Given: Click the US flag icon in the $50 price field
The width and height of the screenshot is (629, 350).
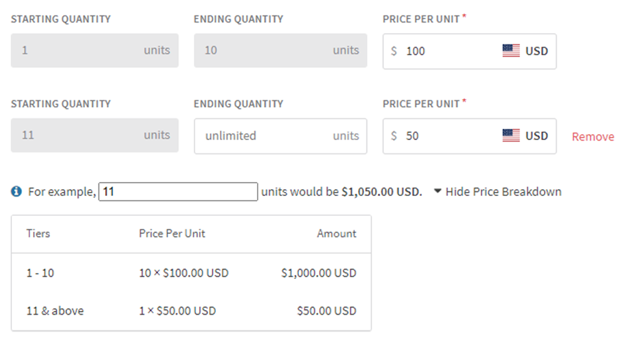Looking at the screenshot, I should tap(511, 135).
